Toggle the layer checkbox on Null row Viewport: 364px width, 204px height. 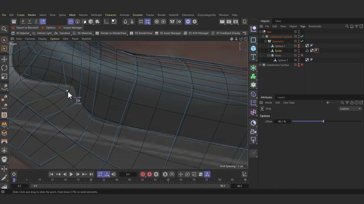[x=295, y=32]
